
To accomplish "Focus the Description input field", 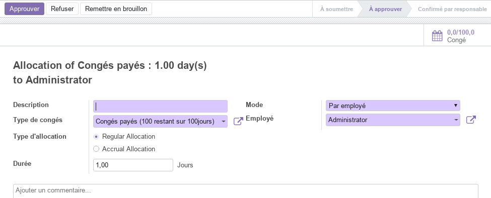I will [160, 107].
